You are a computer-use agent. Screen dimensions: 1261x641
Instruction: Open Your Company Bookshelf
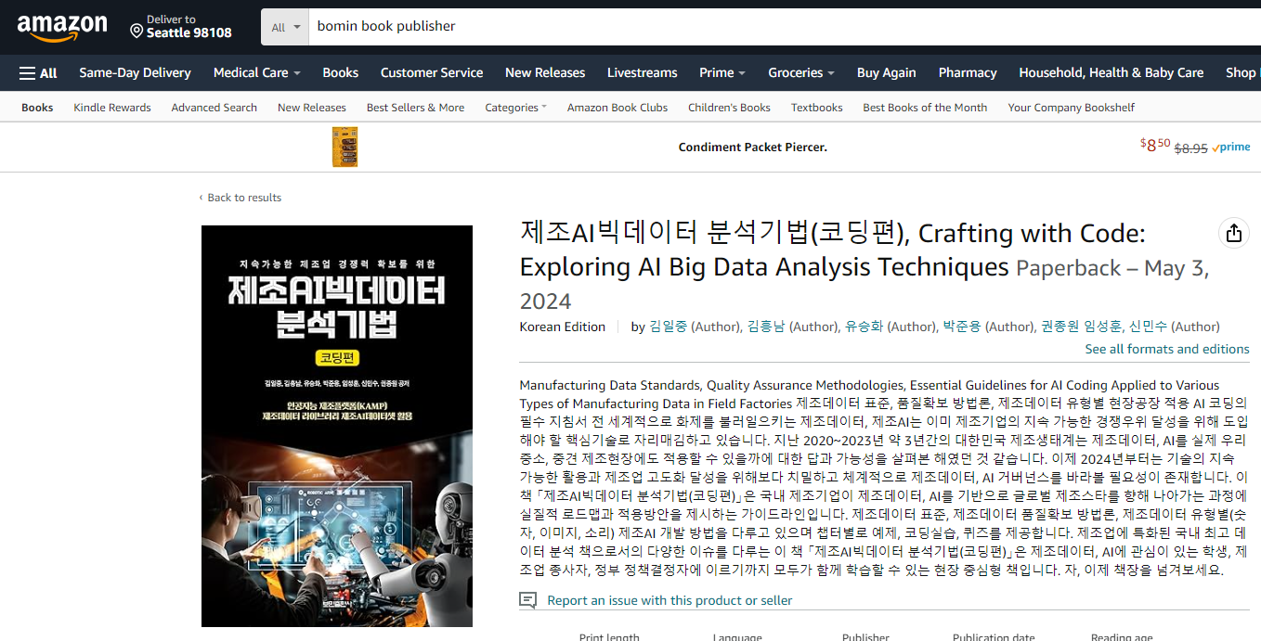click(1072, 108)
